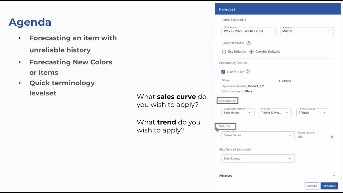Click the Cancel button
This screenshot has height=193, width=343.
pyautogui.click(x=312, y=186)
